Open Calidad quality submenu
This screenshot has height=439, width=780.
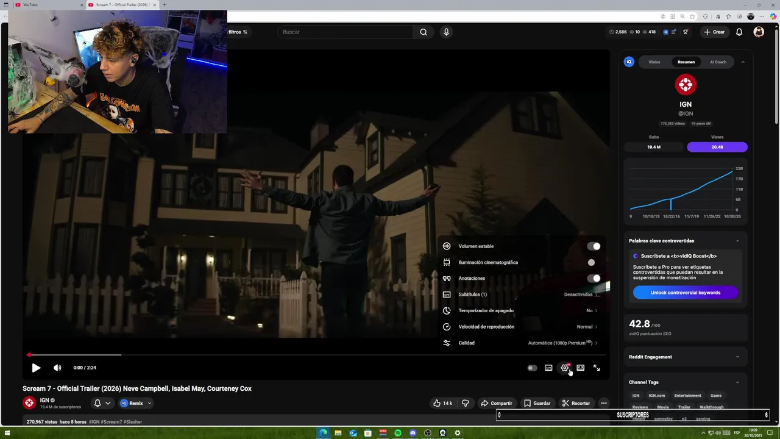pos(522,343)
